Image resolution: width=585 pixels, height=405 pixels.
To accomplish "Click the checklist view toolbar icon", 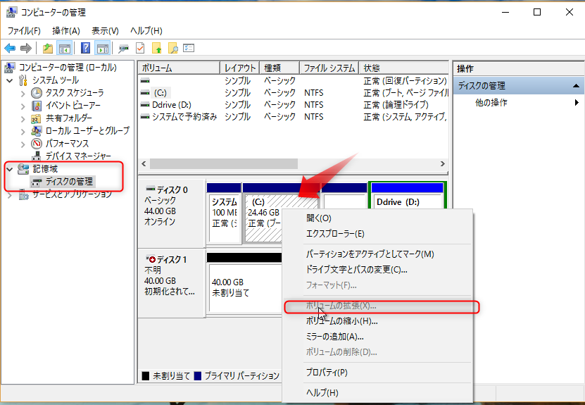I will click(189, 48).
